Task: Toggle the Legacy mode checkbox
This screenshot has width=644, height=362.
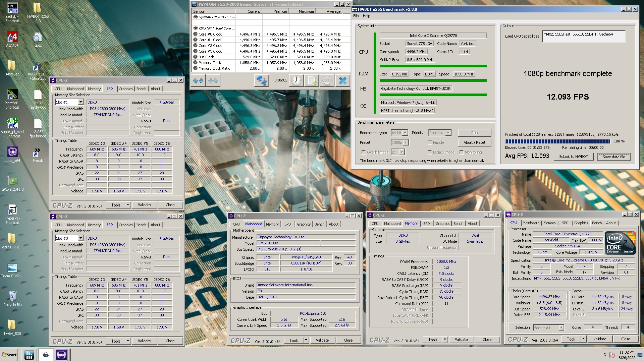Action: tap(429, 152)
